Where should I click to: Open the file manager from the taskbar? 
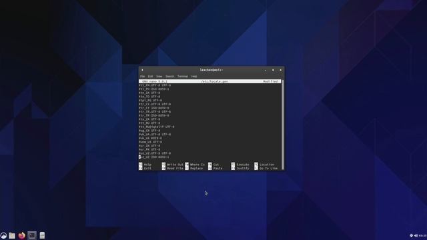[x=12, y=235]
